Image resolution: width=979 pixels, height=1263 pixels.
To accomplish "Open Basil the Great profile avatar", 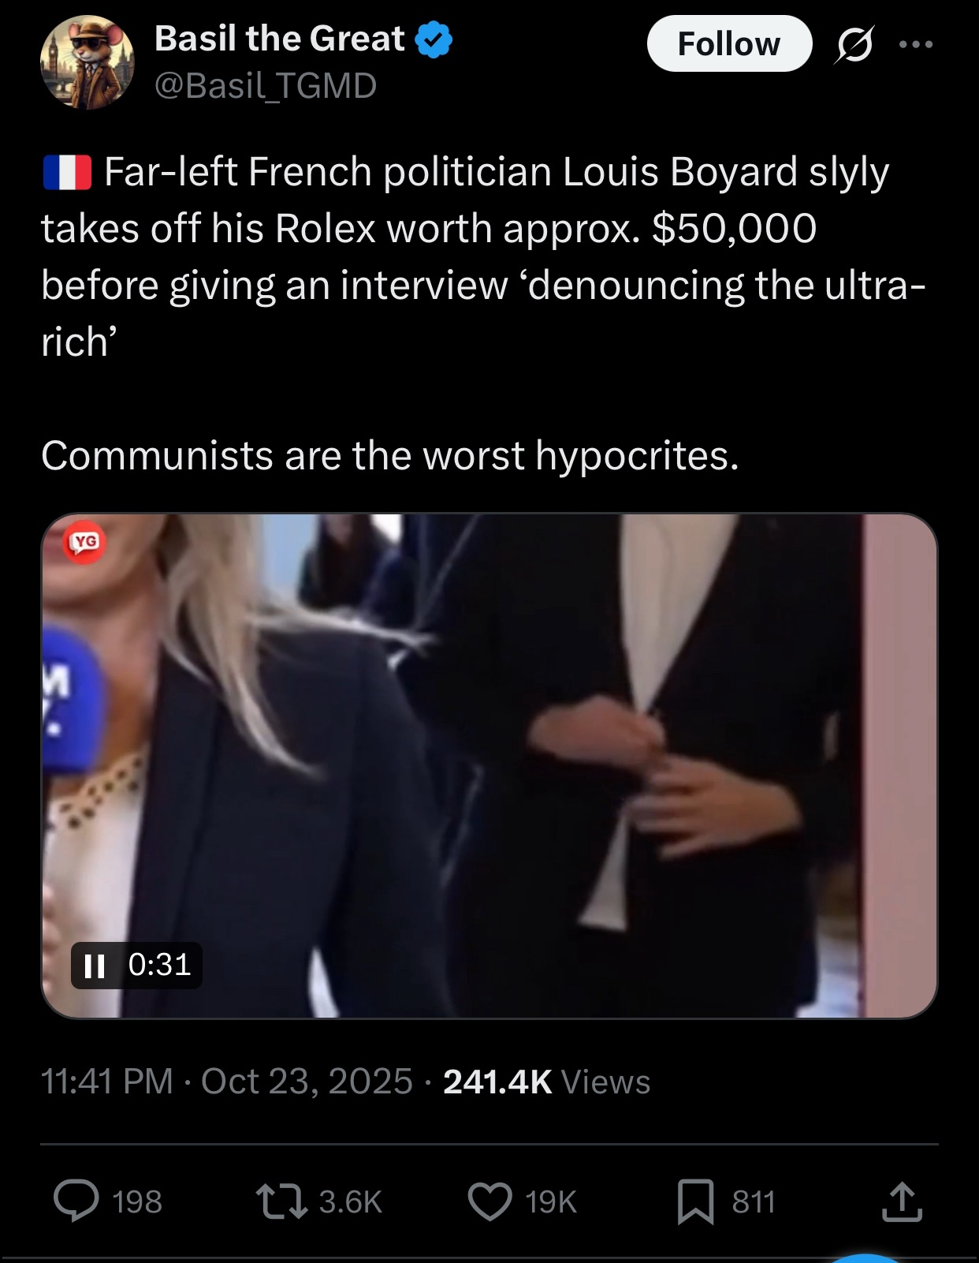I will click(87, 62).
